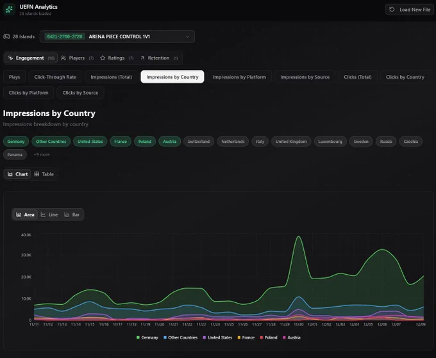The width and height of the screenshot is (436, 358).
Task: Click the gamepad icon beside 28 Islands
Action: click(6, 37)
